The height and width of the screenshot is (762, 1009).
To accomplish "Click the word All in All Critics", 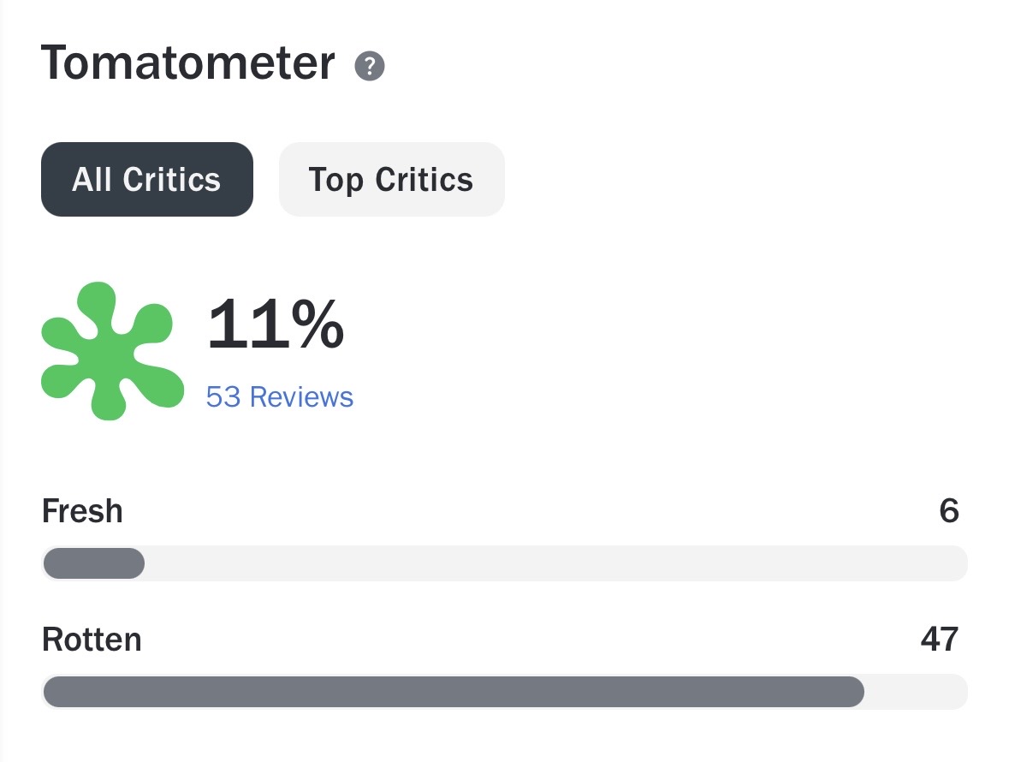I will coord(92,180).
